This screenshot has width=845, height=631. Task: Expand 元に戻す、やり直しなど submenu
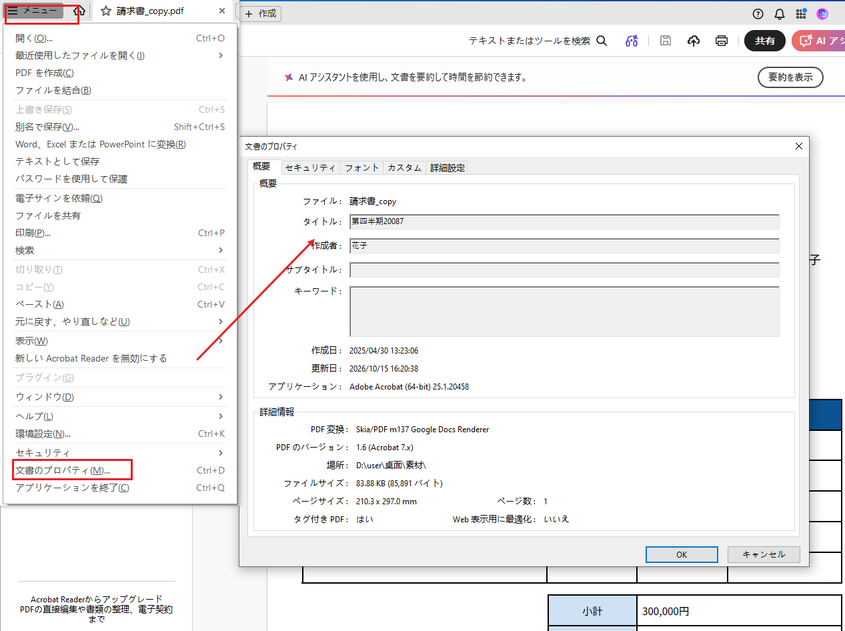[x=120, y=322]
